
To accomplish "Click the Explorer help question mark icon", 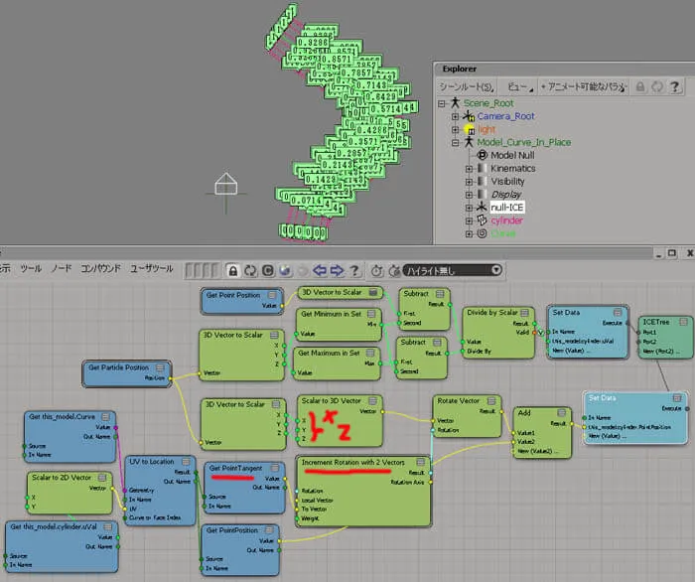I will (x=674, y=86).
